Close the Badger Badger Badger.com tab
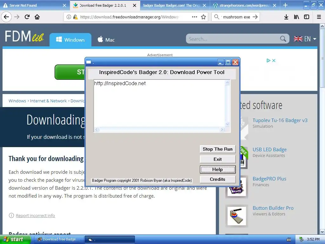Image resolution: width=325 pixels, height=244 pixels. click(204, 5)
